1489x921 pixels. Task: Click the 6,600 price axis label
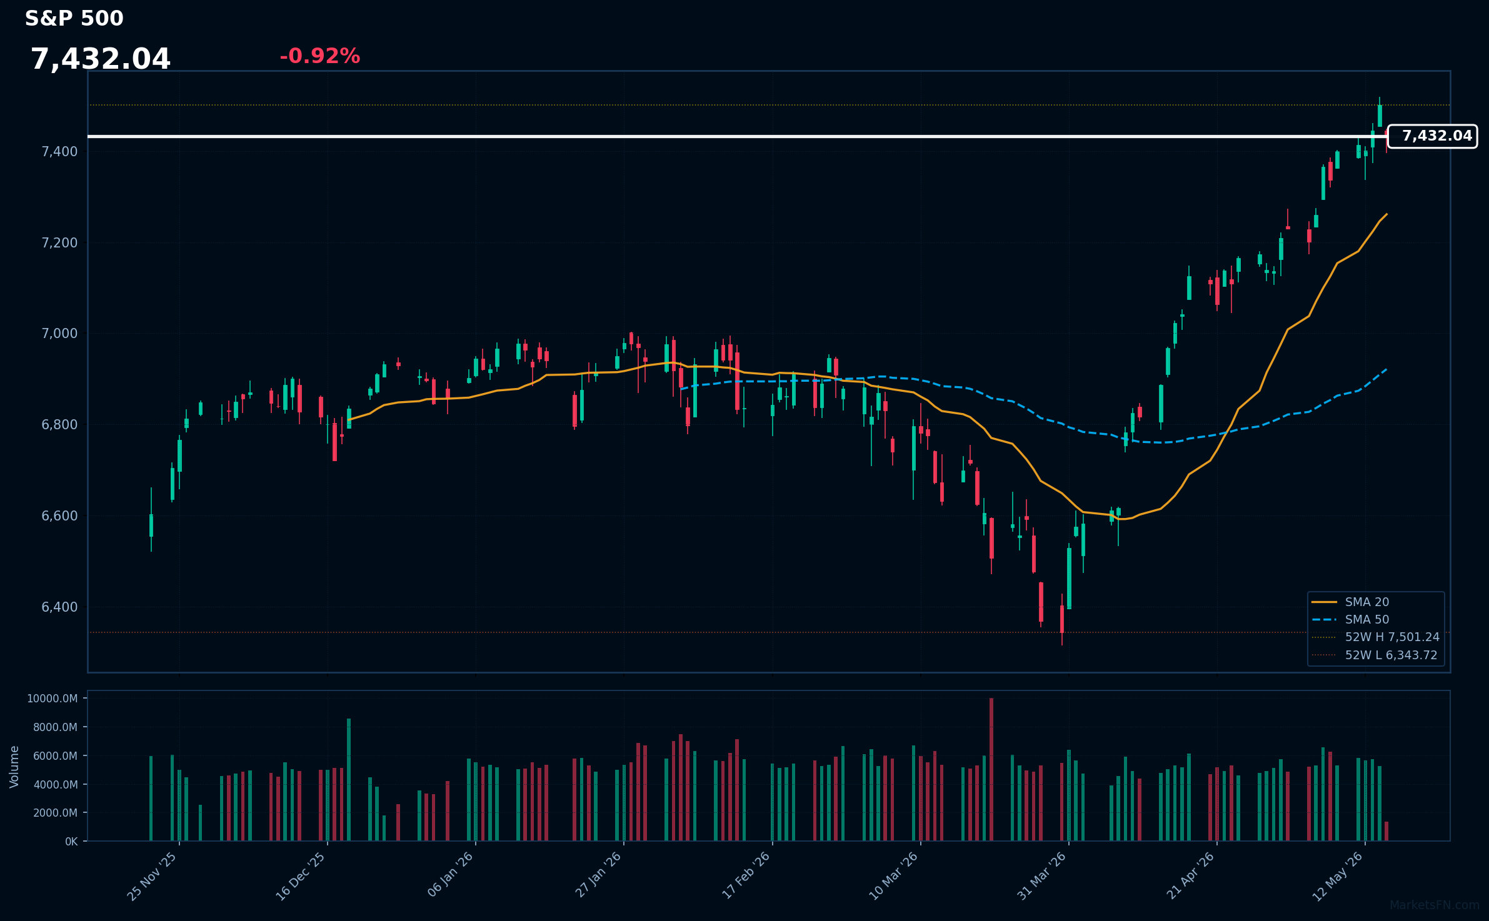[59, 516]
